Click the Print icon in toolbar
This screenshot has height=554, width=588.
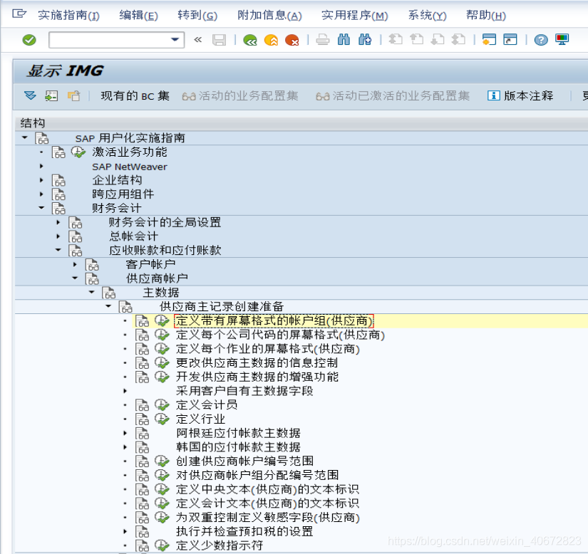[x=322, y=40]
